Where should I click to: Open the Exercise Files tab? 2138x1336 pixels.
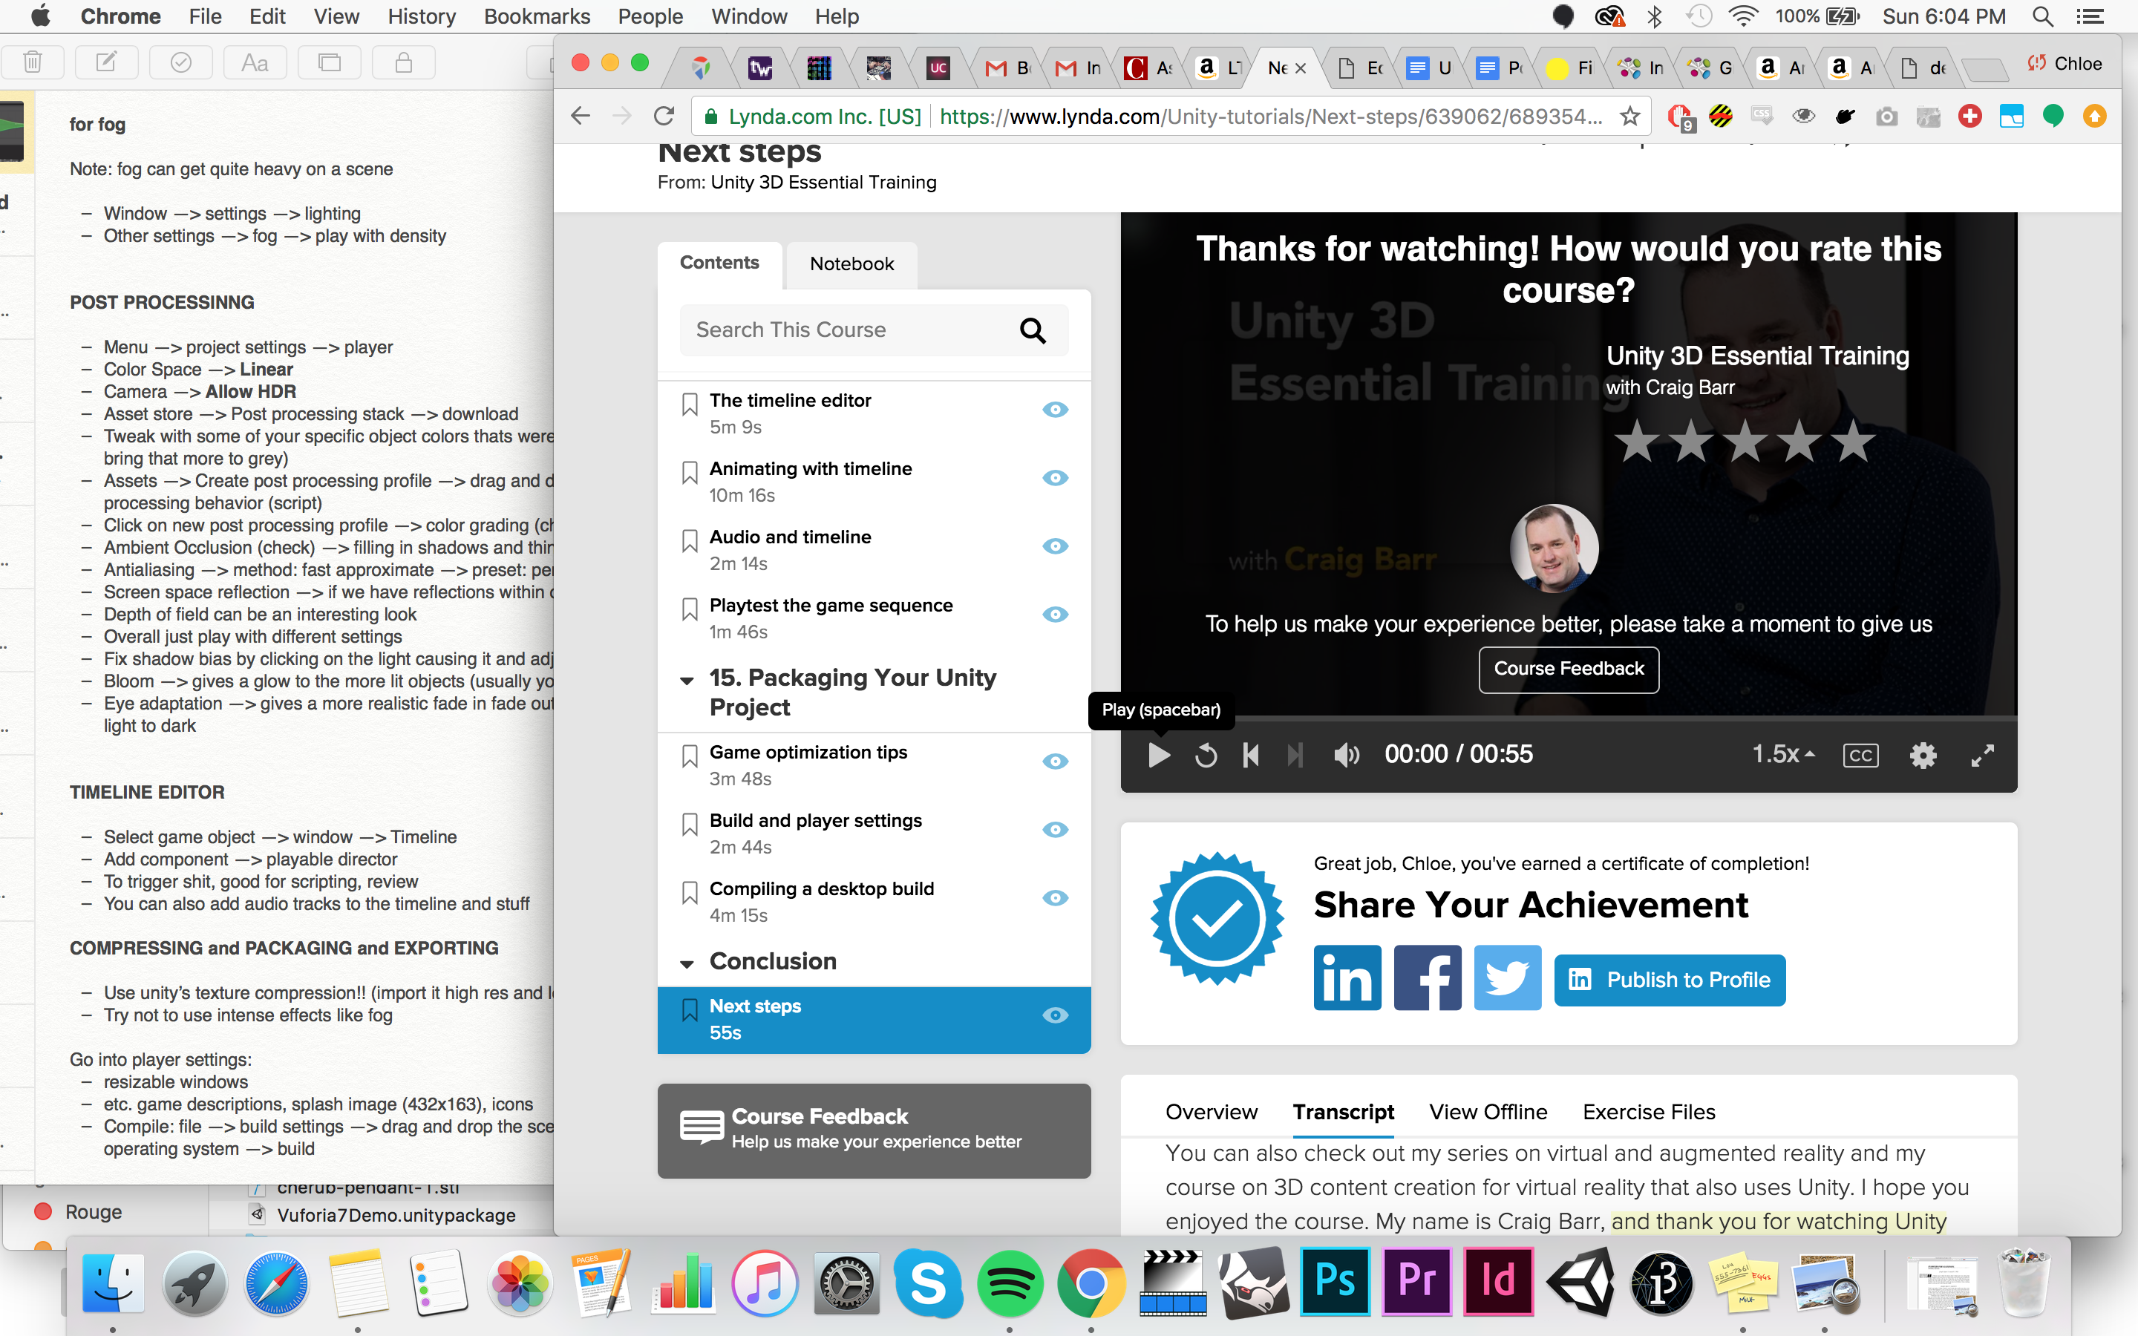(x=1649, y=1112)
